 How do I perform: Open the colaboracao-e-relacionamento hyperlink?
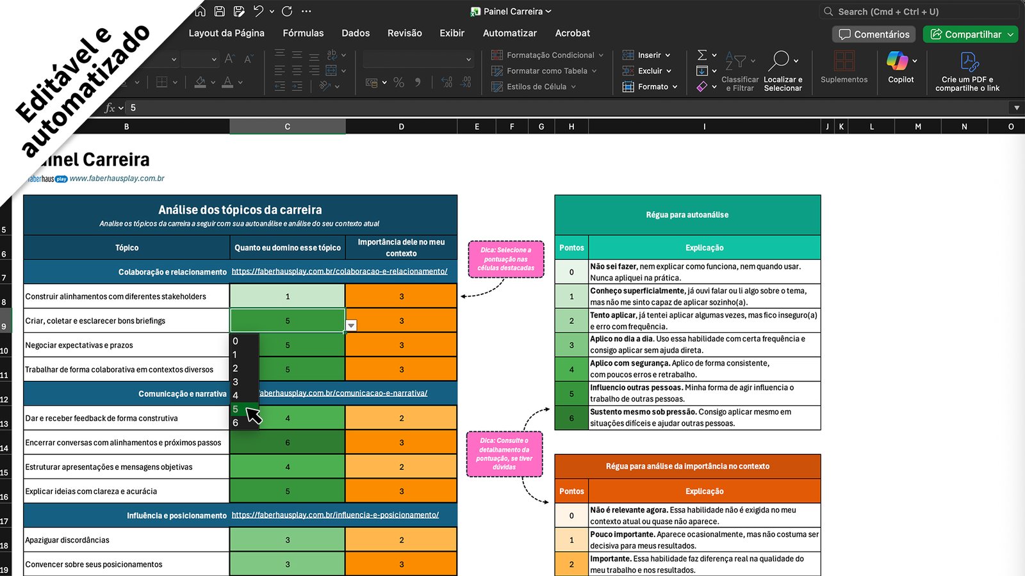click(x=340, y=271)
